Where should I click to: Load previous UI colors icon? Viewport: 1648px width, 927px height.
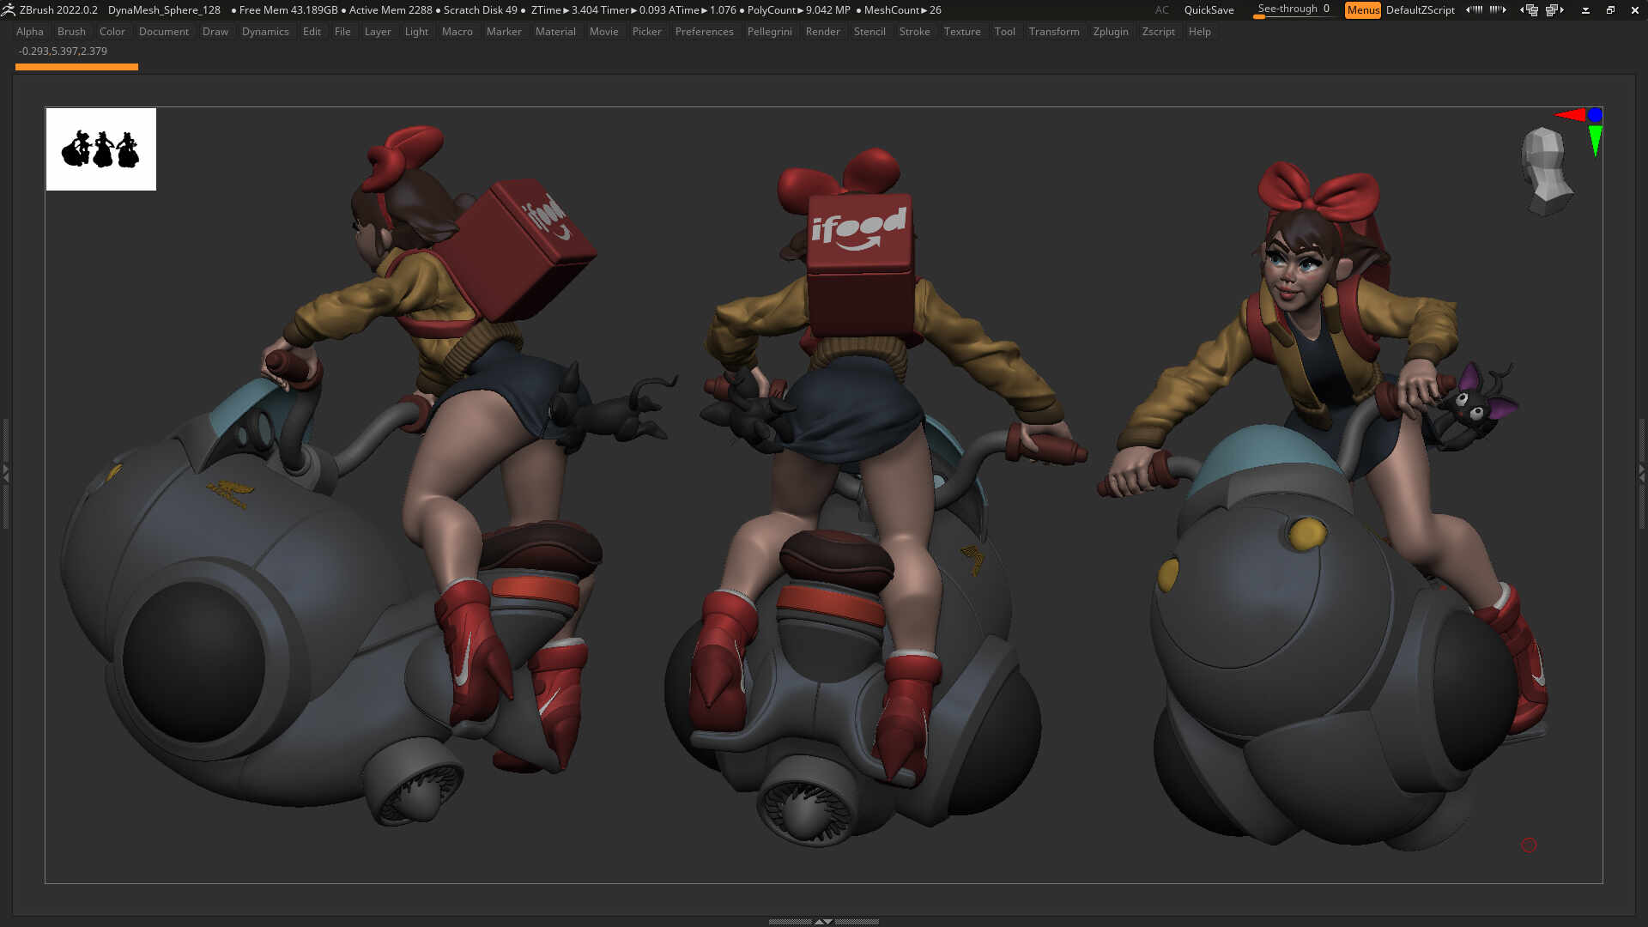click(1474, 10)
